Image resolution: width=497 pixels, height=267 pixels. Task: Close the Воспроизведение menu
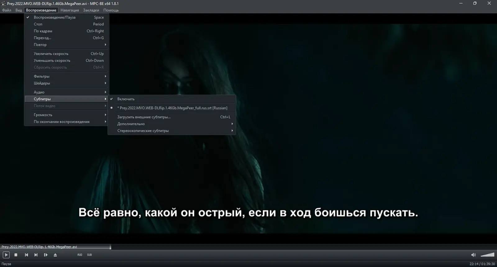point(41,10)
